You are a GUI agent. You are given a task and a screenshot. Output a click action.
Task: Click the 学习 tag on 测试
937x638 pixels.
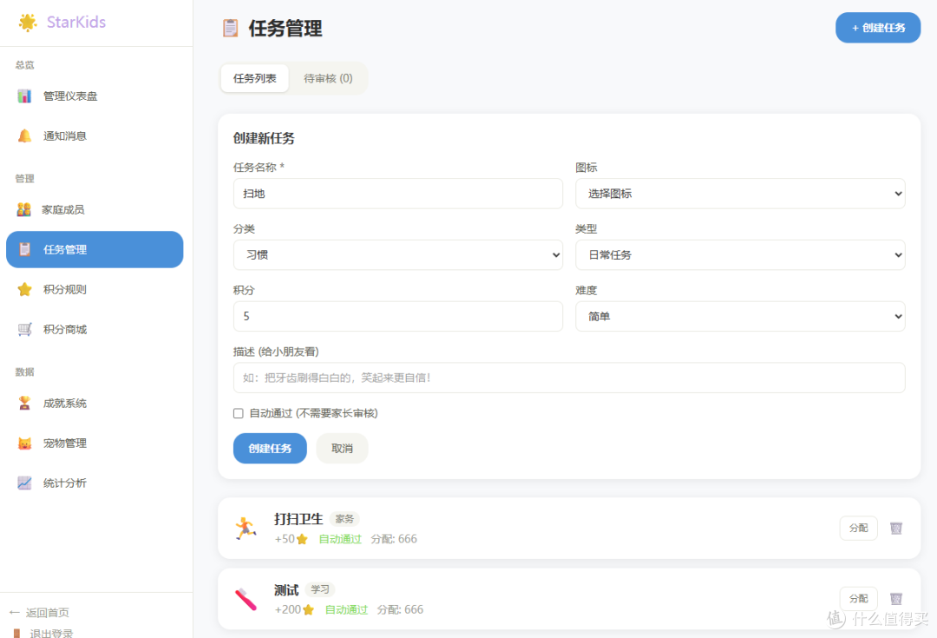coord(319,589)
